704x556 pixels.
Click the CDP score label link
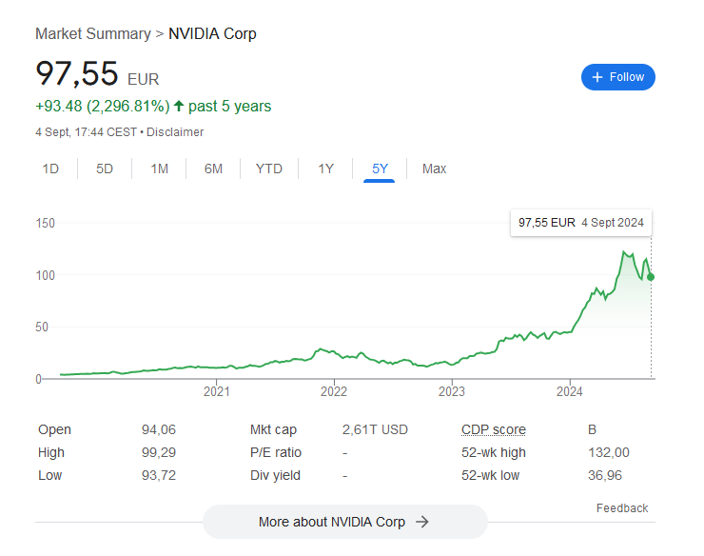tap(493, 429)
